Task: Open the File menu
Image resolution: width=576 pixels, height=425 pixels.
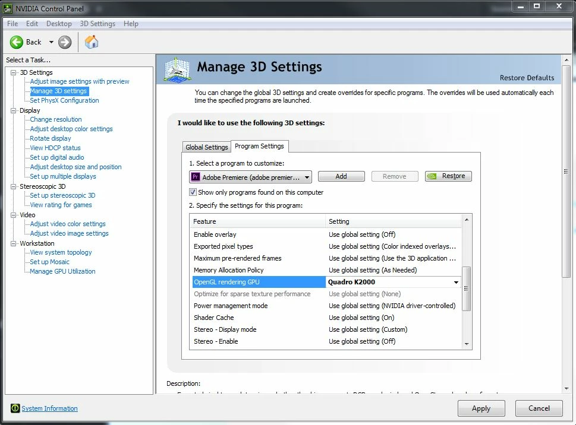Action: 12,24
